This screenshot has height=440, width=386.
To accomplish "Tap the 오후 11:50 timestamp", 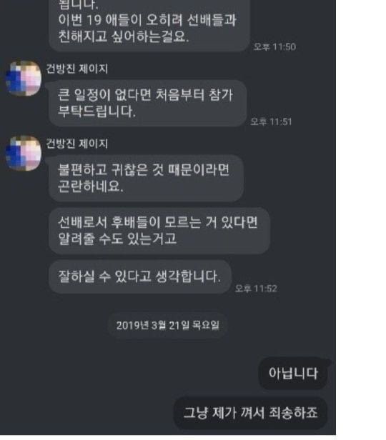I will point(274,46).
